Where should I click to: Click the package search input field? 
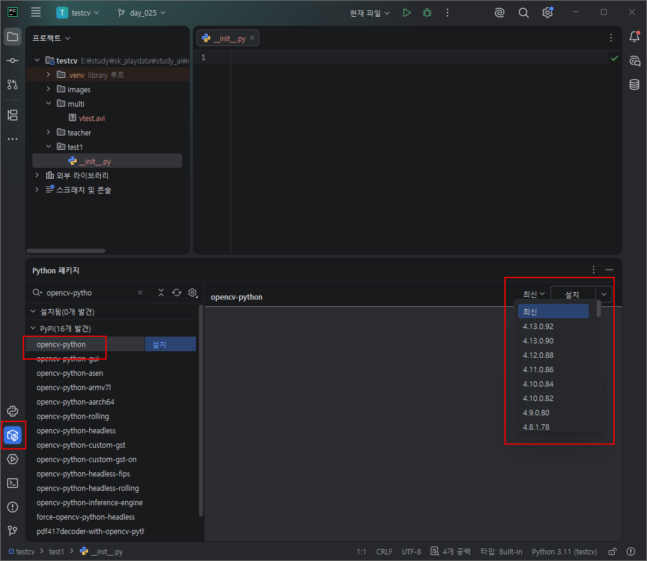tap(91, 292)
